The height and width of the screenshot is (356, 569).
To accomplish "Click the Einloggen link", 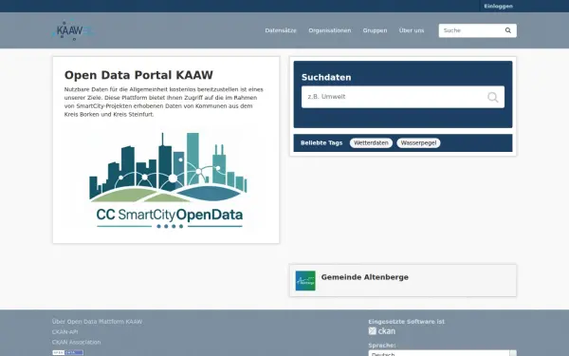I will click(x=498, y=7).
